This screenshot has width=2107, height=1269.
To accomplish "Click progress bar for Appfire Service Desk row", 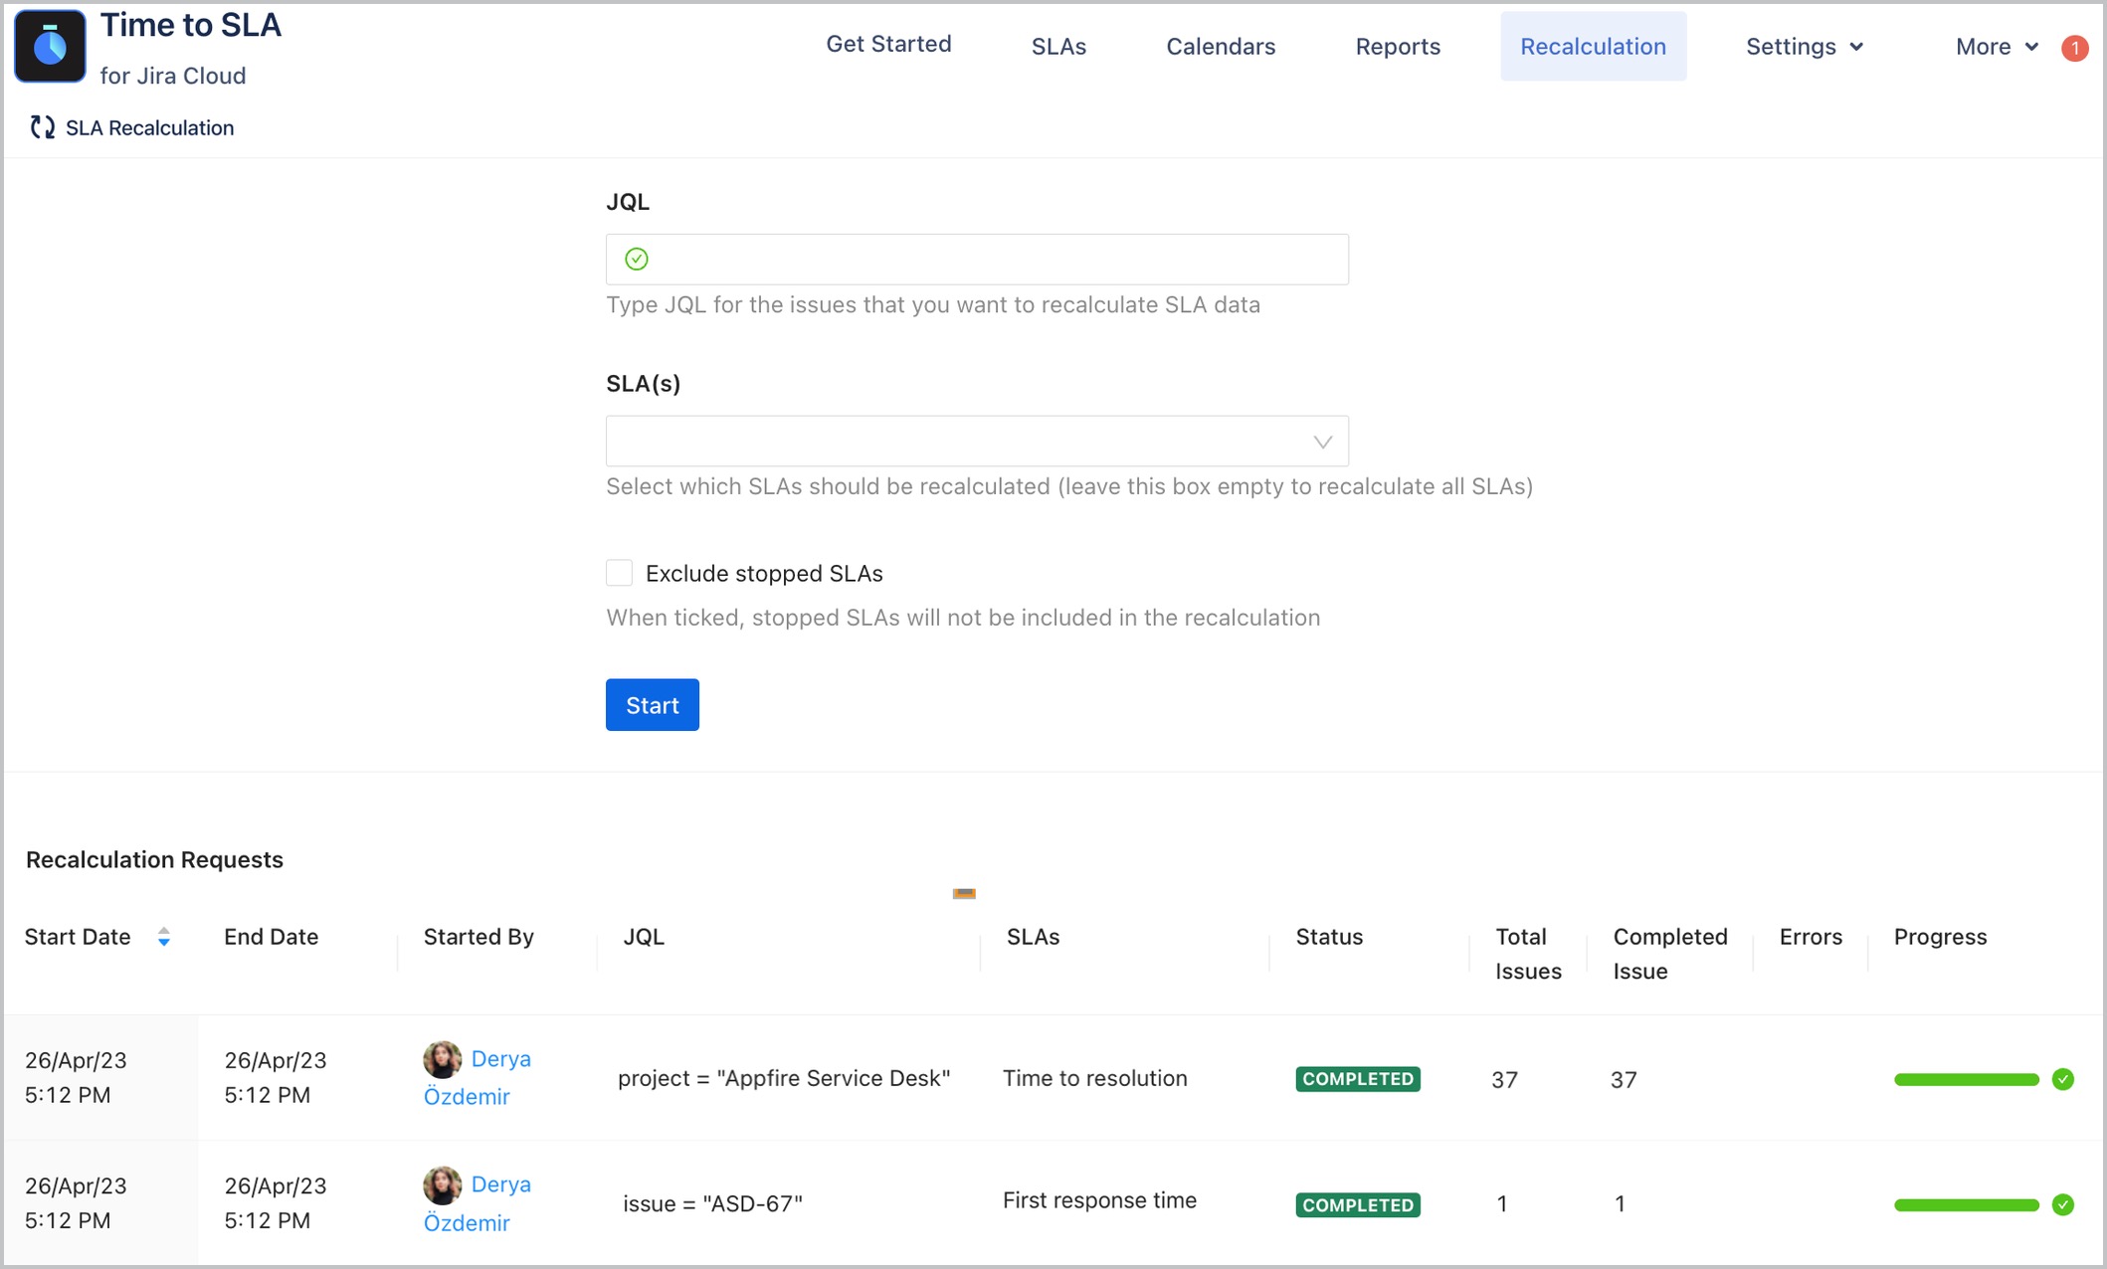I will [1967, 1080].
